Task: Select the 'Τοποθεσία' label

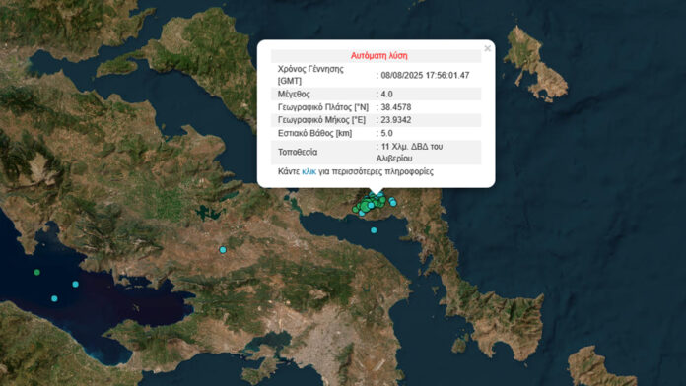Action: [x=298, y=152]
